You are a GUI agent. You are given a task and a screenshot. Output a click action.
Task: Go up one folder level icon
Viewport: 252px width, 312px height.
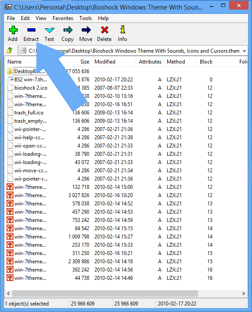coord(9,50)
